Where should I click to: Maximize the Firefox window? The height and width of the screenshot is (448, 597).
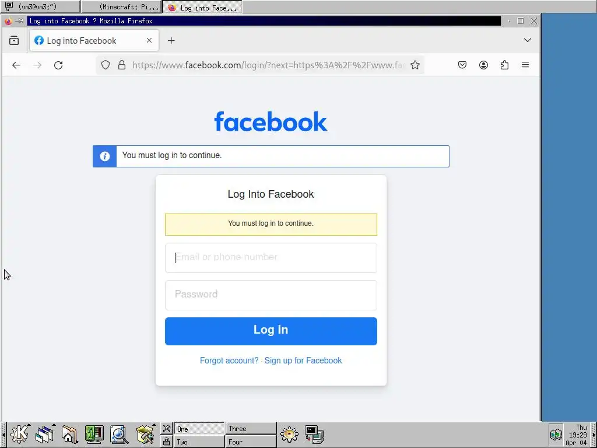pos(521,21)
